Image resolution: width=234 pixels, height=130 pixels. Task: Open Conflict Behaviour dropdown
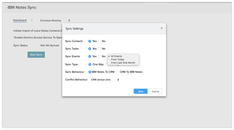coord(104,80)
